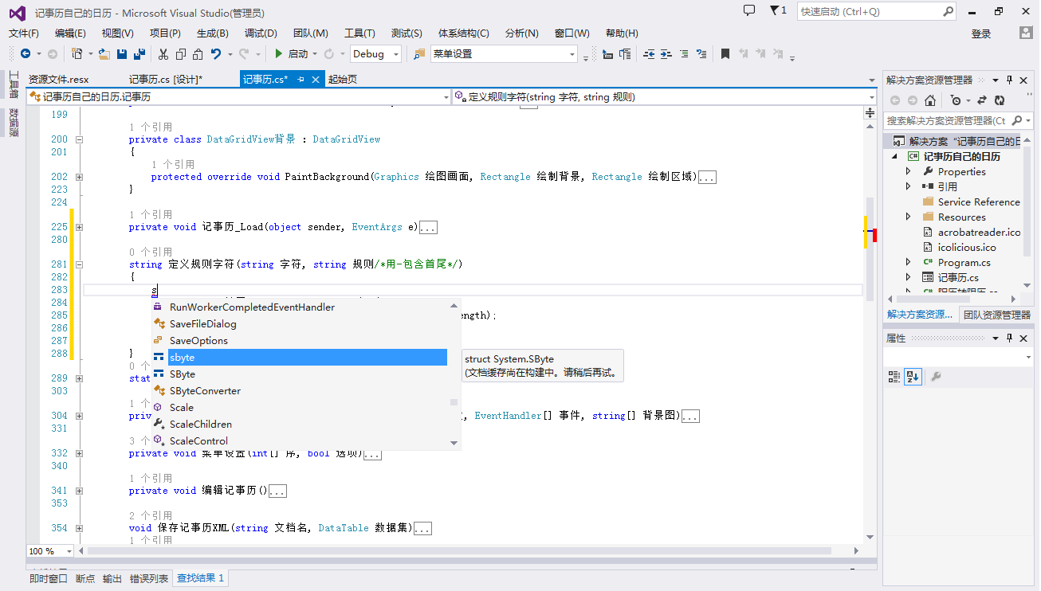Click the autocomplete list scrollbar thumb
This screenshot has height=591, width=1041.
(454, 403)
